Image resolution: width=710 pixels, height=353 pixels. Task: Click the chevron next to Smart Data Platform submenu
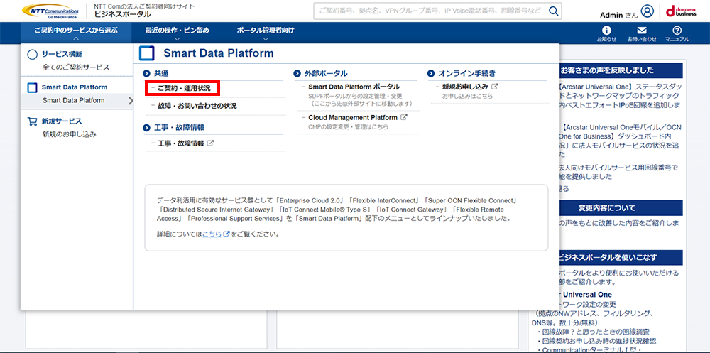click(130, 100)
